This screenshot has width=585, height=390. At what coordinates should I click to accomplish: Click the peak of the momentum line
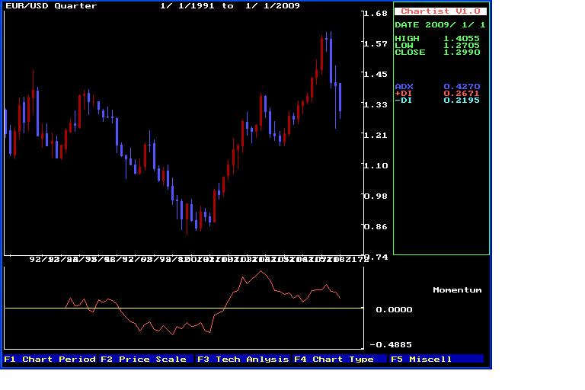261,271
